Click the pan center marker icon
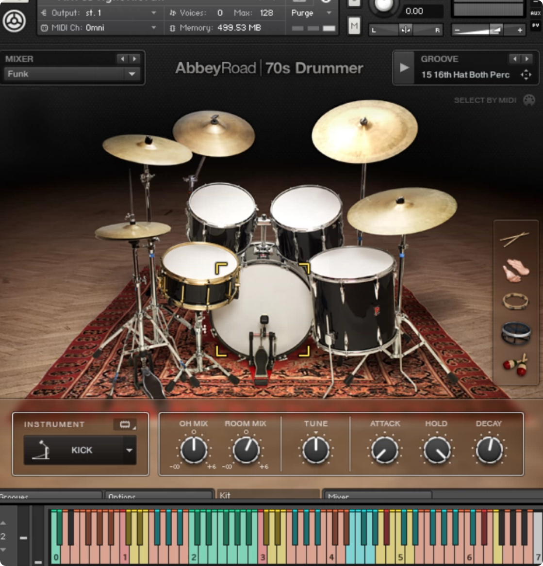 tap(405, 30)
